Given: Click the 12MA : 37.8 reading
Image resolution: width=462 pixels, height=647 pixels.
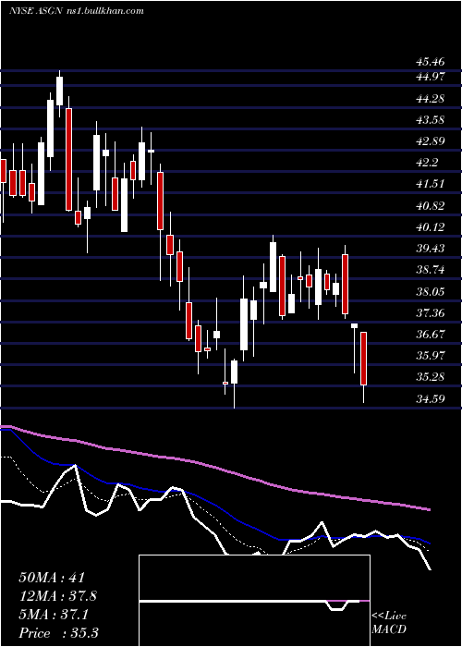Looking at the screenshot, I should pos(58,596).
